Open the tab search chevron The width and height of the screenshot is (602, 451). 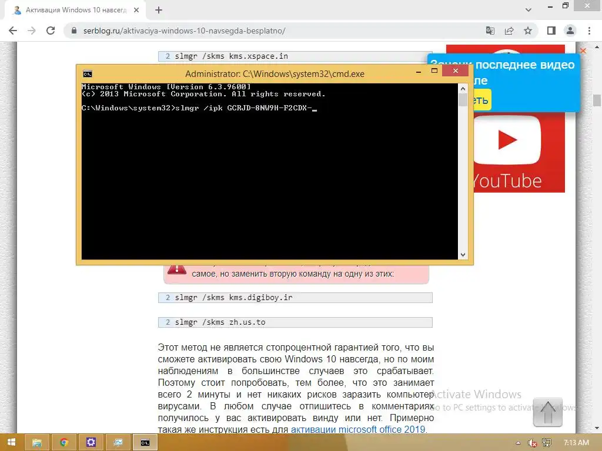[529, 10]
